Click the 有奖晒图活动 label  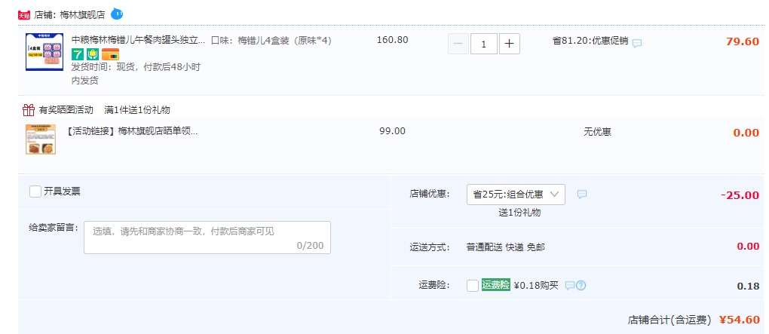[x=66, y=110]
